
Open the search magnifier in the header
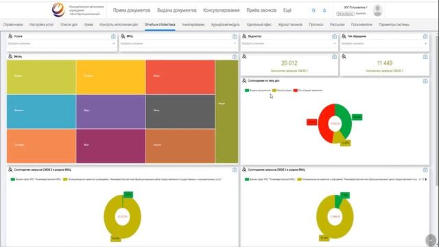[x=313, y=10]
